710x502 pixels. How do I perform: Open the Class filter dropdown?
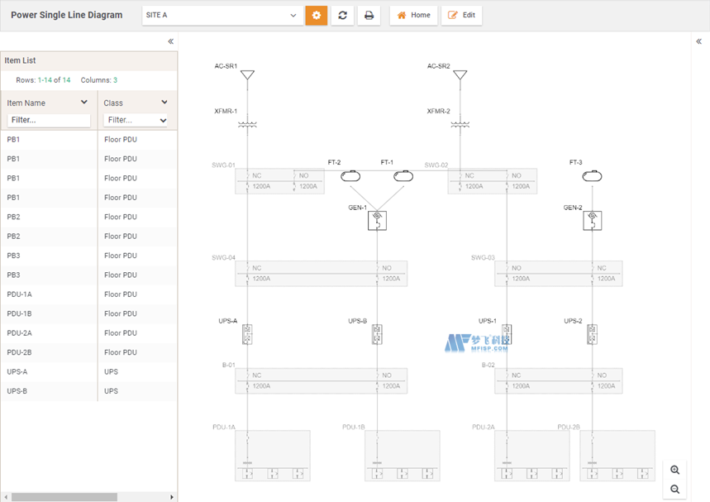pyautogui.click(x=136, y=121)
